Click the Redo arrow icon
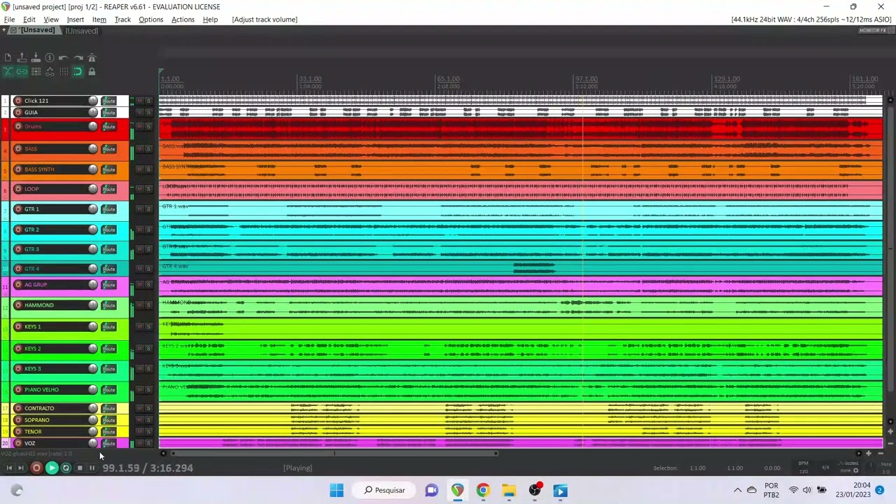Viewport: 896px width, 504px height. [x=78, y=58]
